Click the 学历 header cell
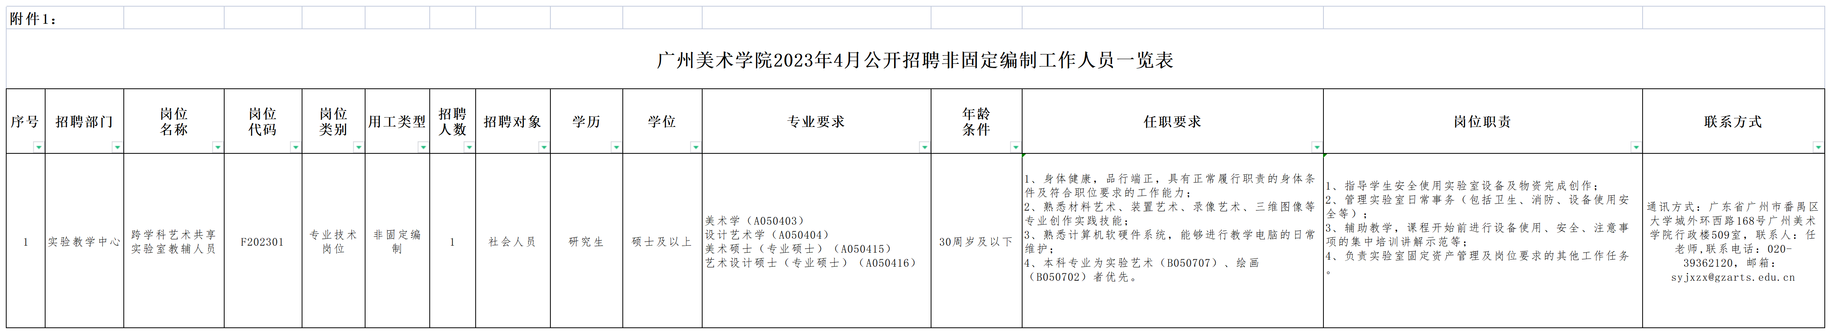Image resolution: width=1831 pixels, height=334 pixels. point(587,121)
